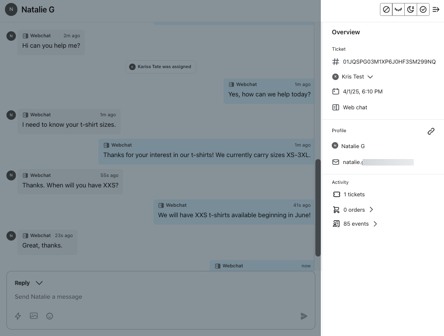444x336 pixels.
Task: Click the snooze moon icon
Action: click(x=411, y=9)
